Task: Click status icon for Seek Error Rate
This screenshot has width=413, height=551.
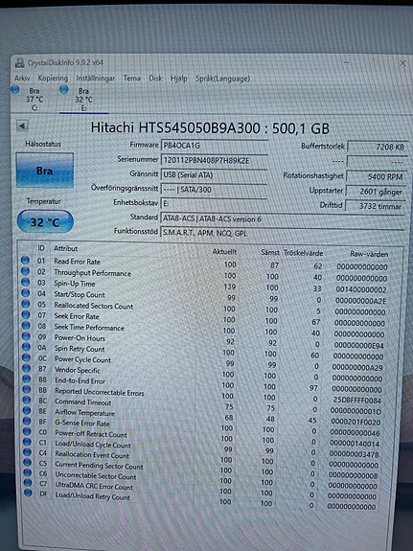Action: (x=26, y=315)
